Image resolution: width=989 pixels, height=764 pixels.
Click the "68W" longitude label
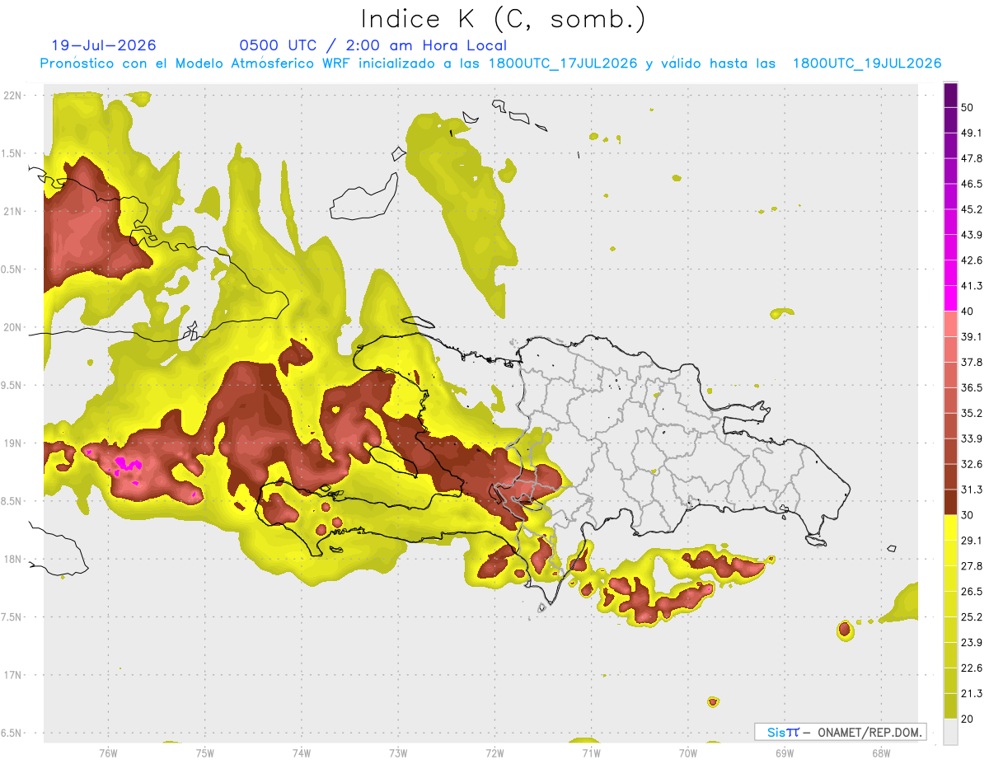(x=880, y=753)
